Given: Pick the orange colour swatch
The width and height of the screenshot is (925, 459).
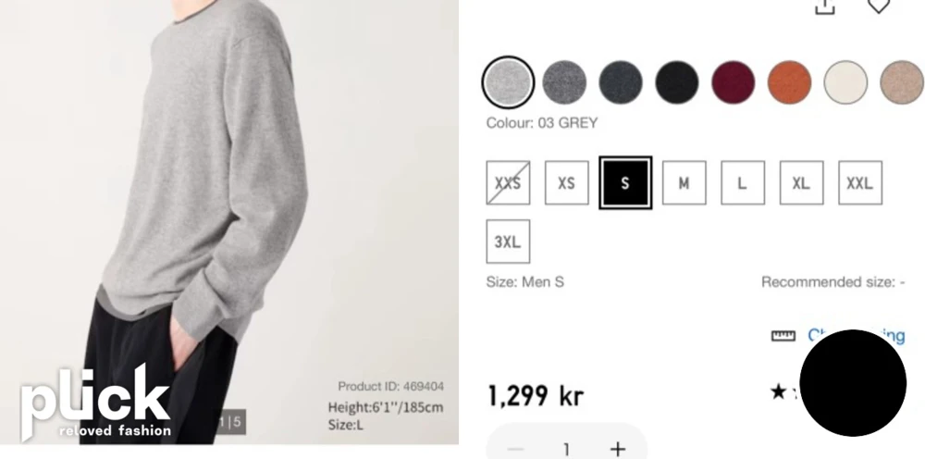Looking at the screenshot, I should click(789, 82).
